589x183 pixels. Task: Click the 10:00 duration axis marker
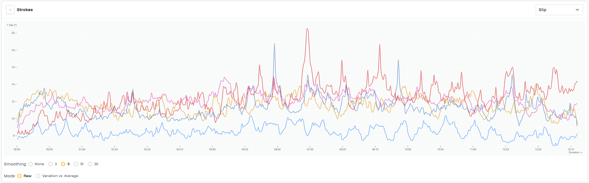[x=408, y=149]
